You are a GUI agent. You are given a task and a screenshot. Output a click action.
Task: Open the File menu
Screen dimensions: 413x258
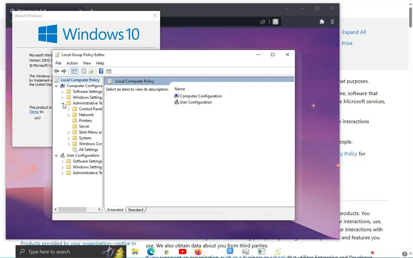58,63
